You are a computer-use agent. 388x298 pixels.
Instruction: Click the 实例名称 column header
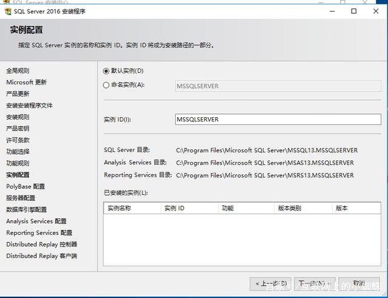pos(132,208)
